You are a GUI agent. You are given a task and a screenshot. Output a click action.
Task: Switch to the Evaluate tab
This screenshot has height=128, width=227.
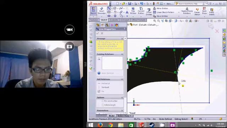point(114,20)
